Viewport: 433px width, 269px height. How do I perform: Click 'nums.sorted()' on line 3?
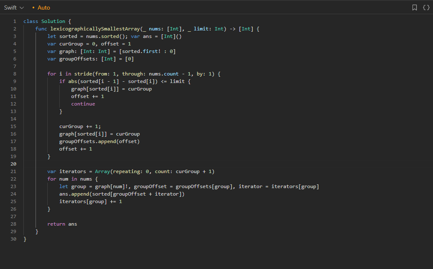[x=105, y=36]
